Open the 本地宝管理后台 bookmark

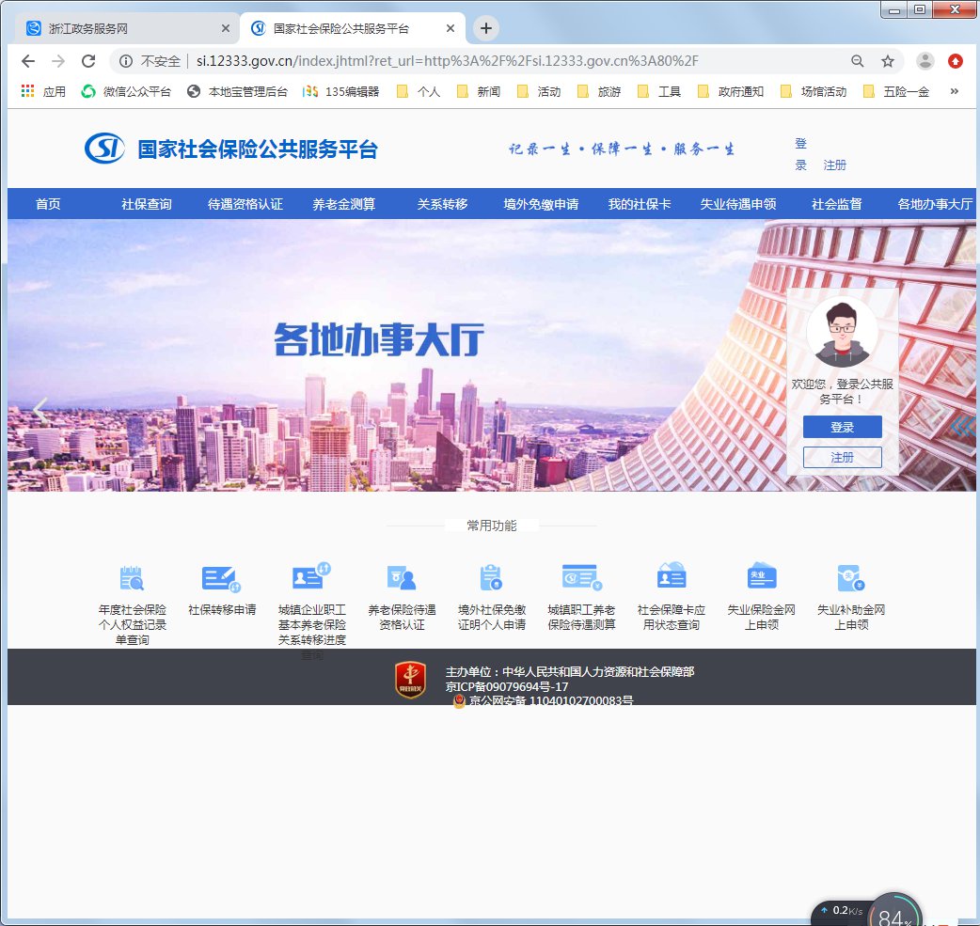tap(238, 92)
